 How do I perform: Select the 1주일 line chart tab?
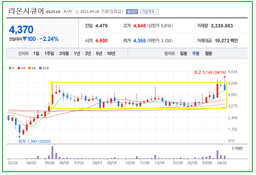click(49, 53)
